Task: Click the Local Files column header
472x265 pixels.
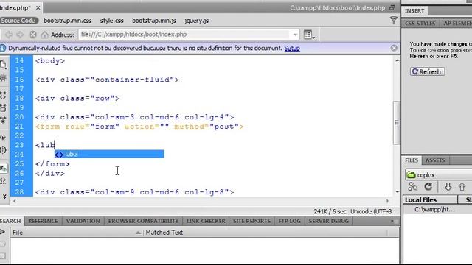Action: (430, 199)
